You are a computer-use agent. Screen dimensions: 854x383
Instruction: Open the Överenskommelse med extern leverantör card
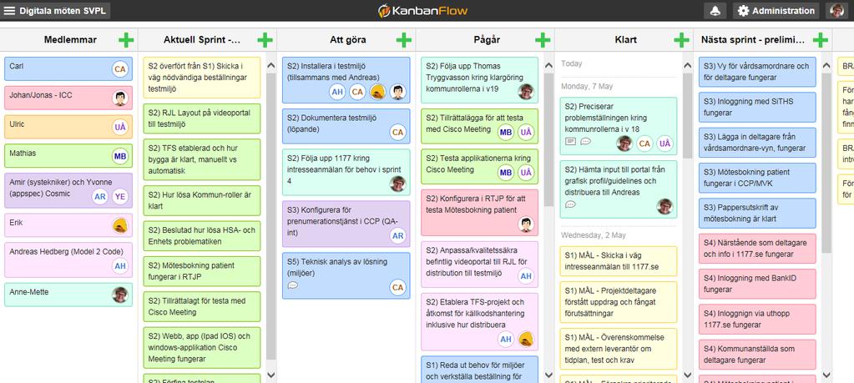[619, 349]
